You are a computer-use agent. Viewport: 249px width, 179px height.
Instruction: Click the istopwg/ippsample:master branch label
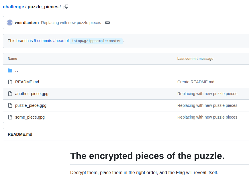[96, 41]
